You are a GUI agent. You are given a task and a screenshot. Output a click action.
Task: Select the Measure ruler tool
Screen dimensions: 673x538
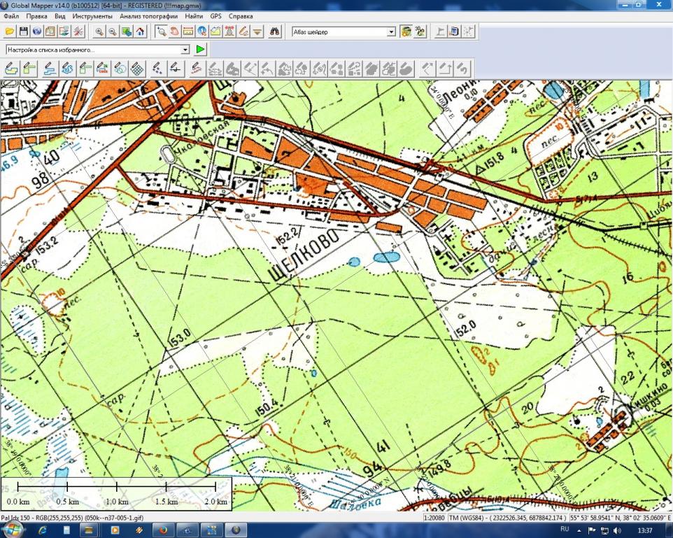click(x=187, y=31)
